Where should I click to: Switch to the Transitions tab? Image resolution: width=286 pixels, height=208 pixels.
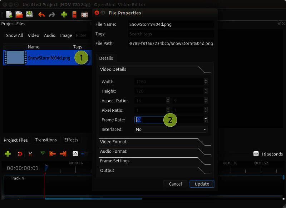(x=46, y=140)
